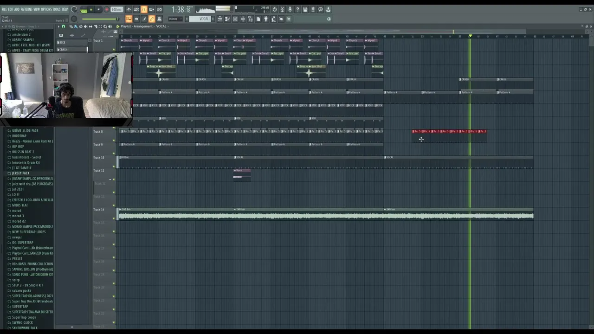Expand the amsterdam 2 browser folder
The height and width of the screenshot is (334, 594).
pyautogui.click(x=21, y=34)
